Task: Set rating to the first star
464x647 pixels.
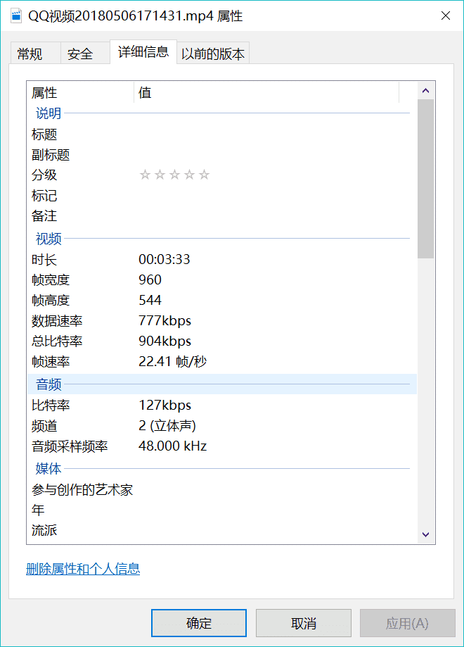Action: click(145, 175)
